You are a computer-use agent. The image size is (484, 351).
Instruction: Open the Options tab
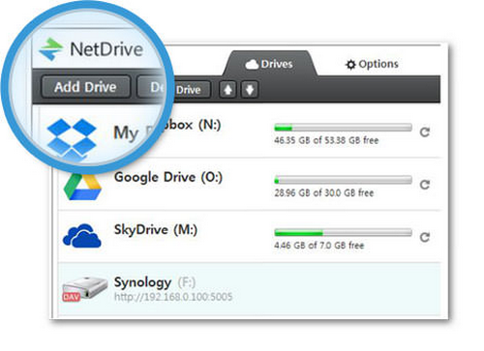pos(372,64)
